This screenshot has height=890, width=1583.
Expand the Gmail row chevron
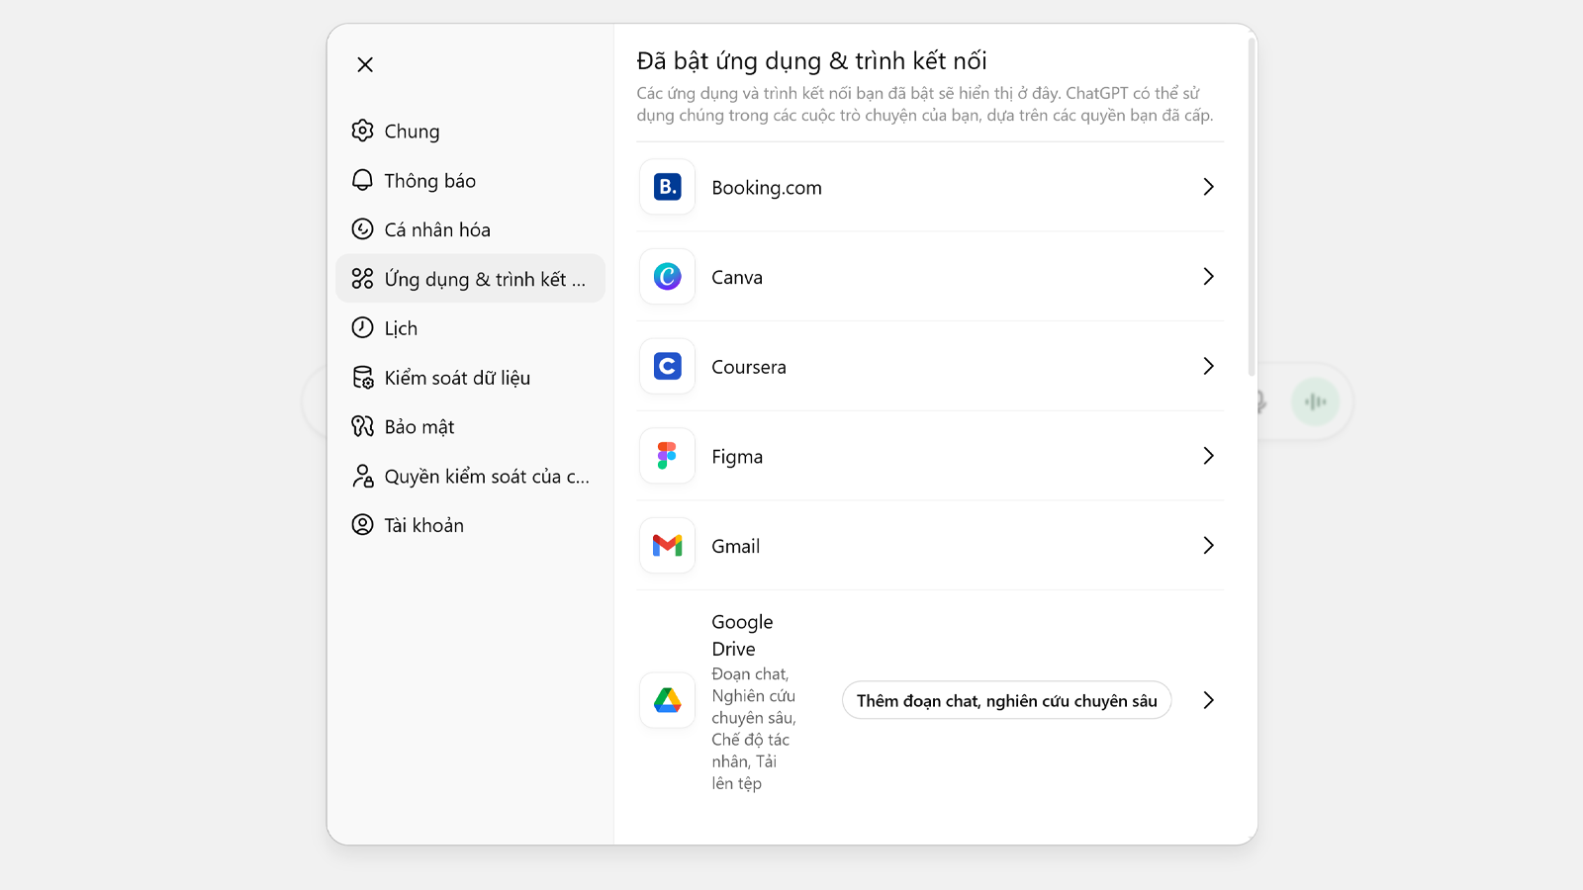(x=1208, y=546)
